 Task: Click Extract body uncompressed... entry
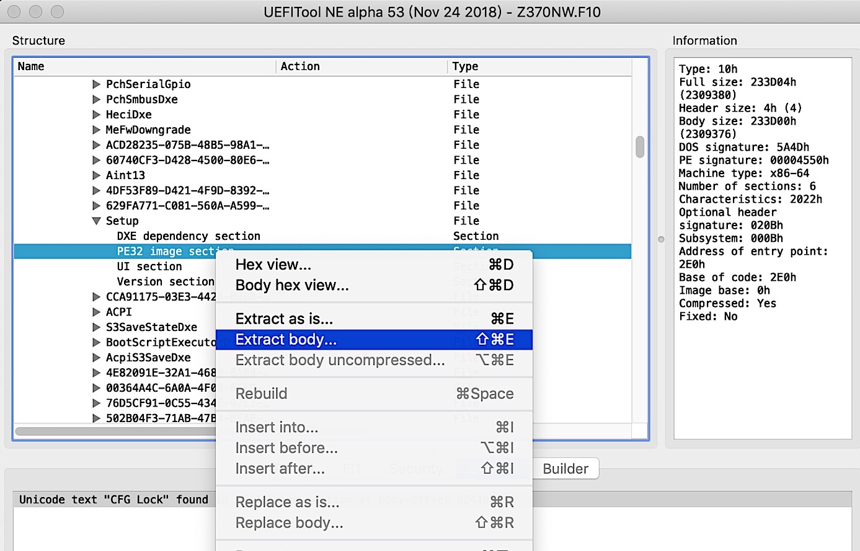coord(374,360)
